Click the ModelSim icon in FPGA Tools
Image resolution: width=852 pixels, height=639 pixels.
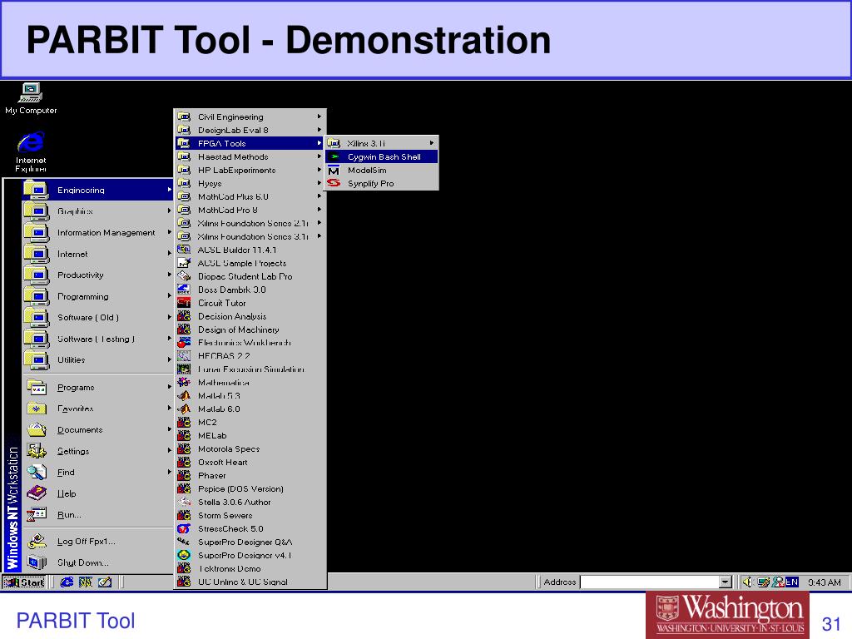(334, 170)
